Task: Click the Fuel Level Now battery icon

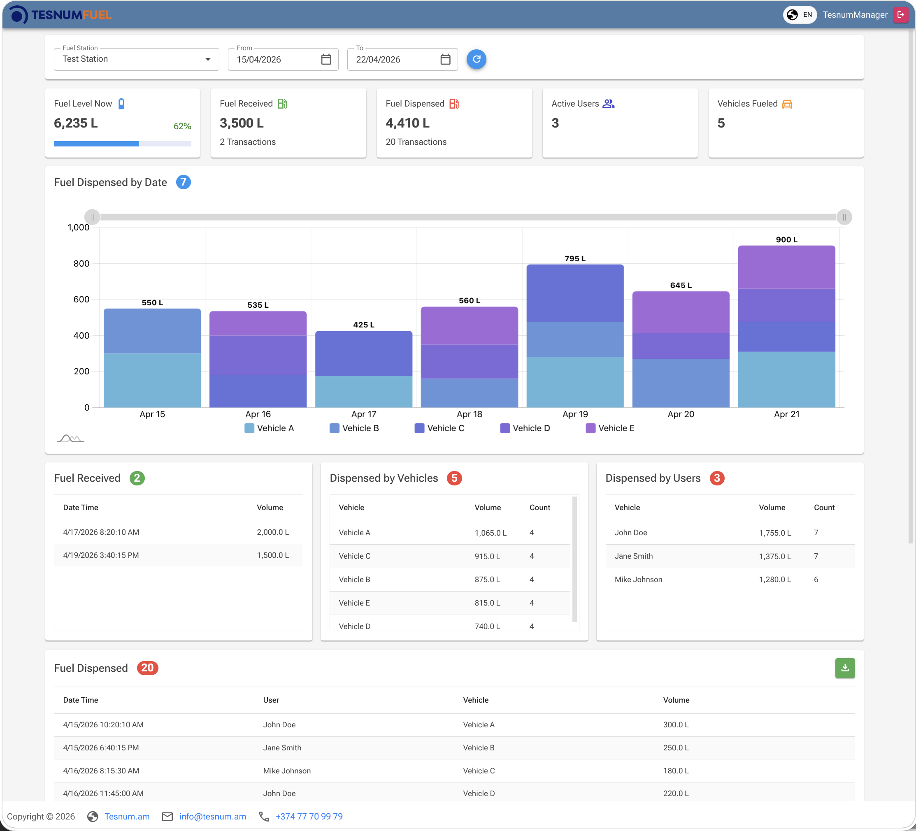Action: [x=121, y=104]
